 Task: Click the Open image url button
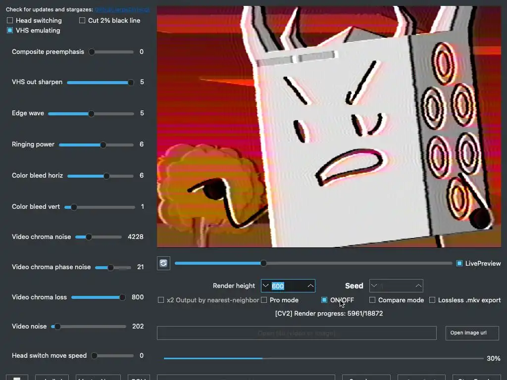[472, 333]
